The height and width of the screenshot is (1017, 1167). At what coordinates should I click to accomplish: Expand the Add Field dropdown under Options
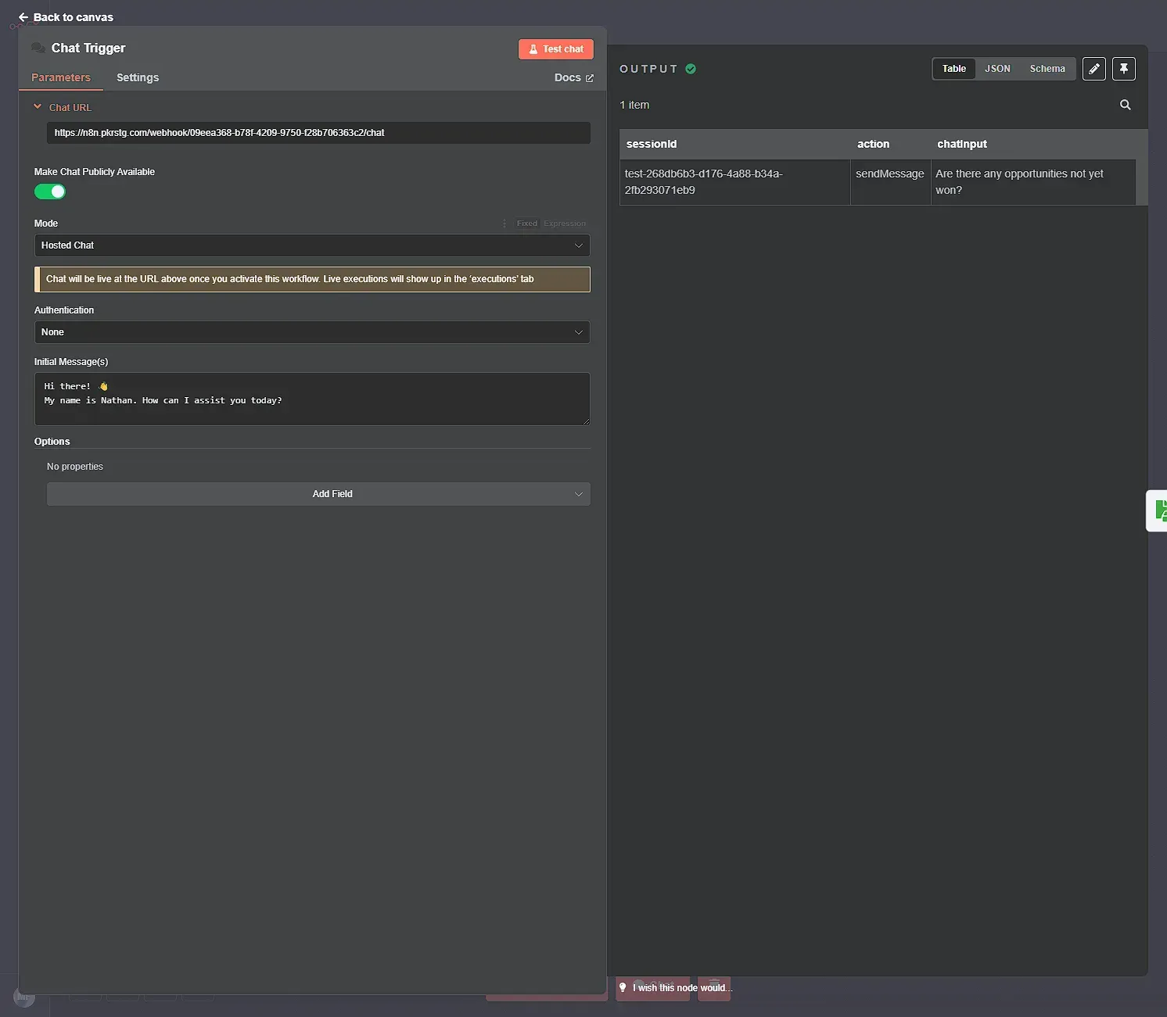tap(318, 493)
